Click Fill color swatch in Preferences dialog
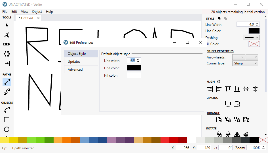Viewport: 268px width, 153px height. [134, 75]
